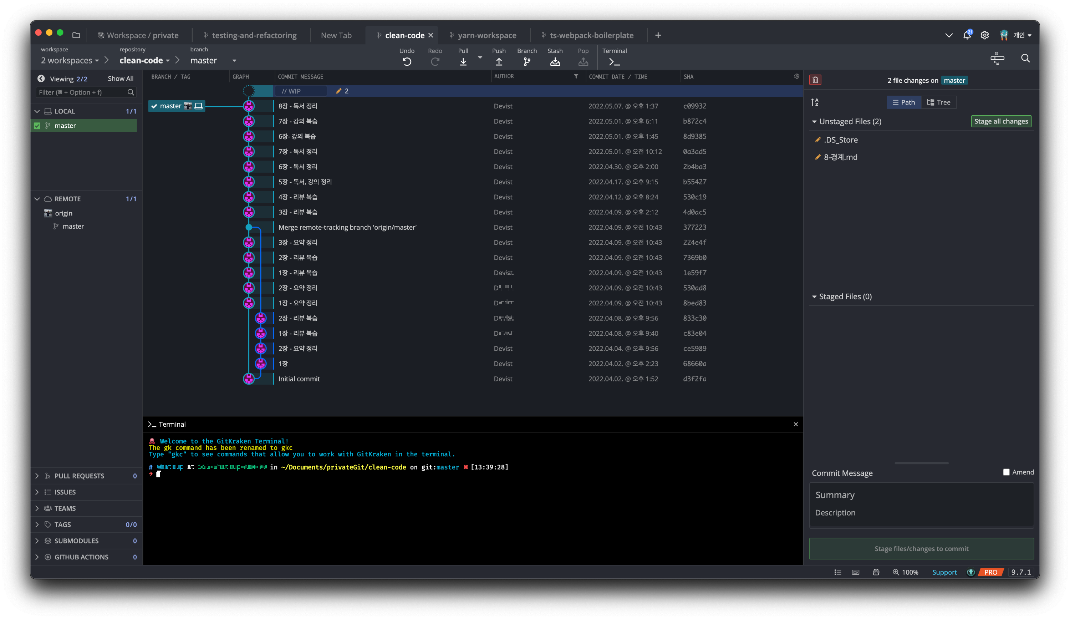Click the search magnifier icon top right
The width and height of the screenshot is (1070, 619).
pyautogui.click(x=1025, y=58)
